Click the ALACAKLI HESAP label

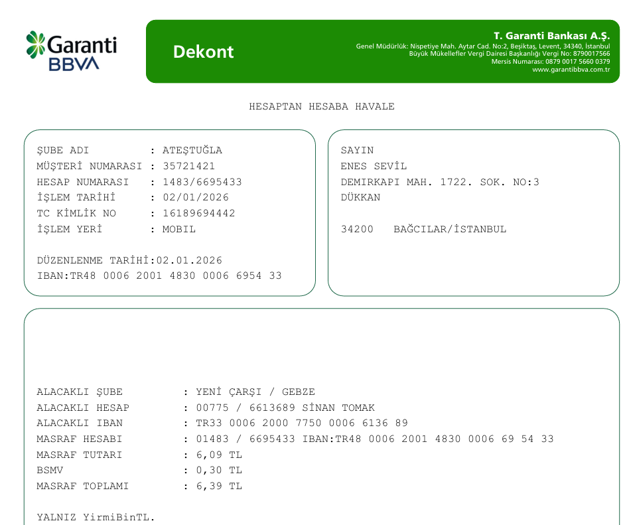(83, 408)
